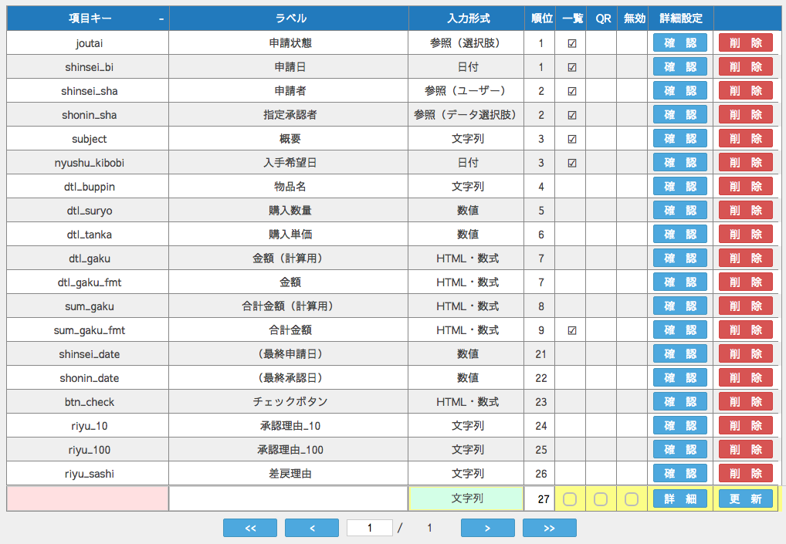
Task: Toggle 一覧 checkbox for nyushu_kibobi row
Action: (x=572, y=164)
